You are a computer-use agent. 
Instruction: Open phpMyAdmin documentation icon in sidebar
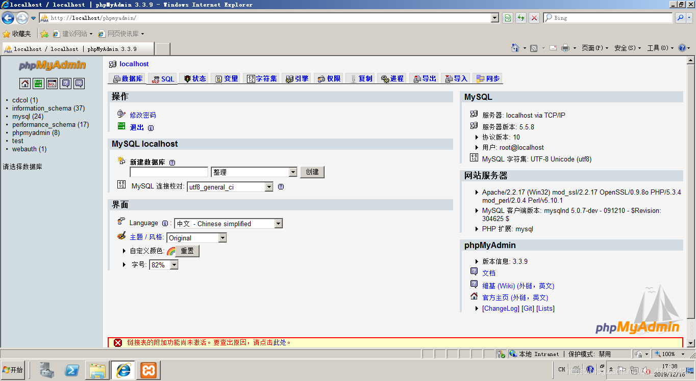pos(65,84)
